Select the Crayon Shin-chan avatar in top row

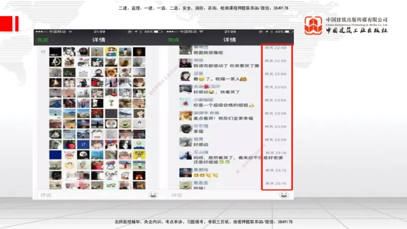110,51
